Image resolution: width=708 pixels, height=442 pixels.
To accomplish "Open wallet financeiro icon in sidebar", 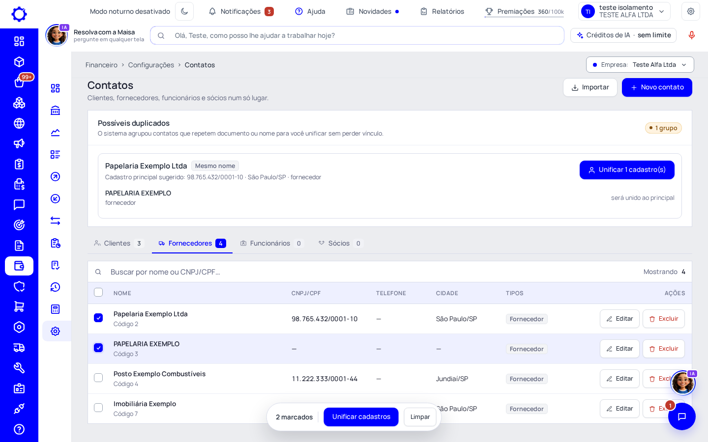I will pos(19,266).
